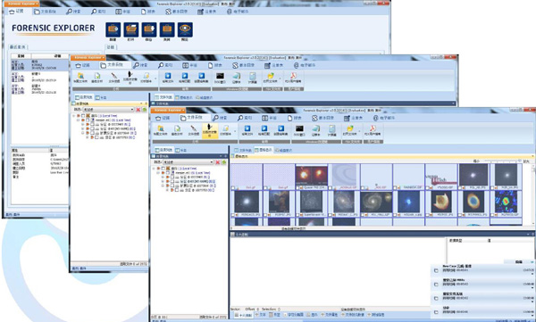Click the open-folder case icon beside Forensic Explorer logo
The width and height of the screenshot is (536, 322).
[131, 29]
